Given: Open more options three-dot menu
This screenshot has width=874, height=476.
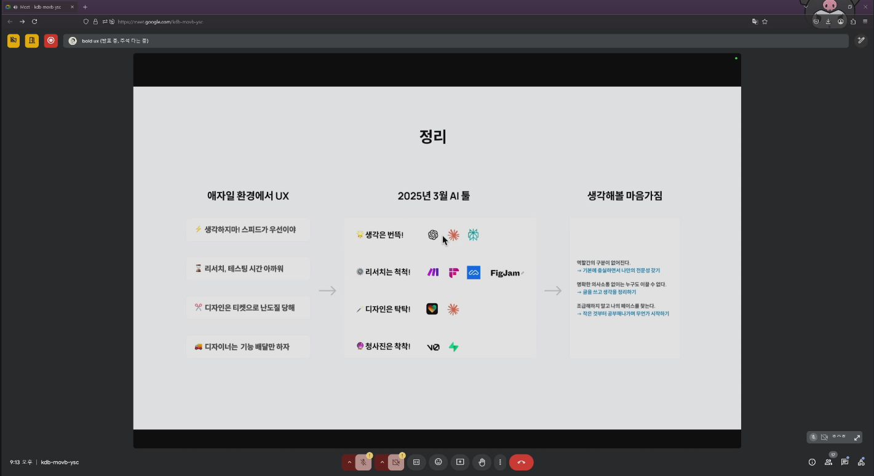Looking at the screenshot, I should 500,462.
